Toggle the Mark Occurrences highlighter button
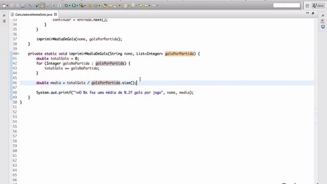The width and height of the screenshot is (327, 184). click(42, 6)
